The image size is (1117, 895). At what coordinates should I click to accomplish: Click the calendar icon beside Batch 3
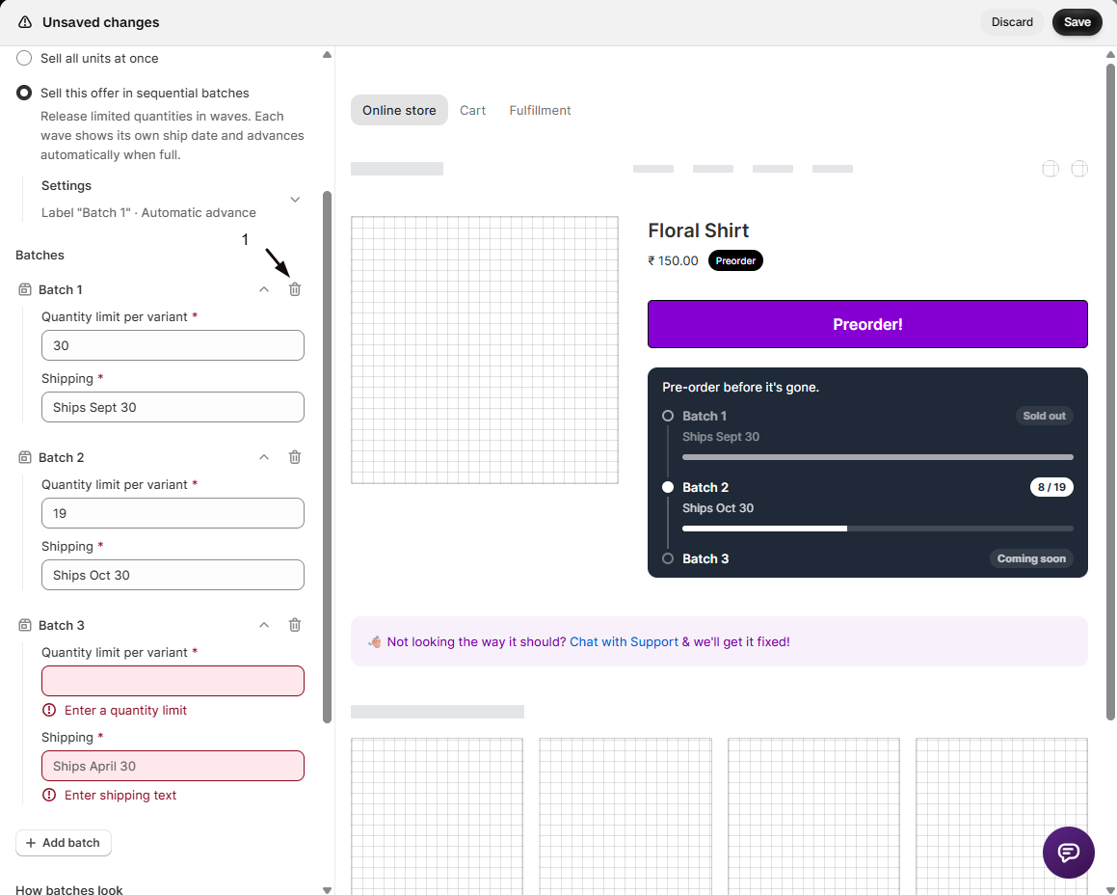coord(25,625)
